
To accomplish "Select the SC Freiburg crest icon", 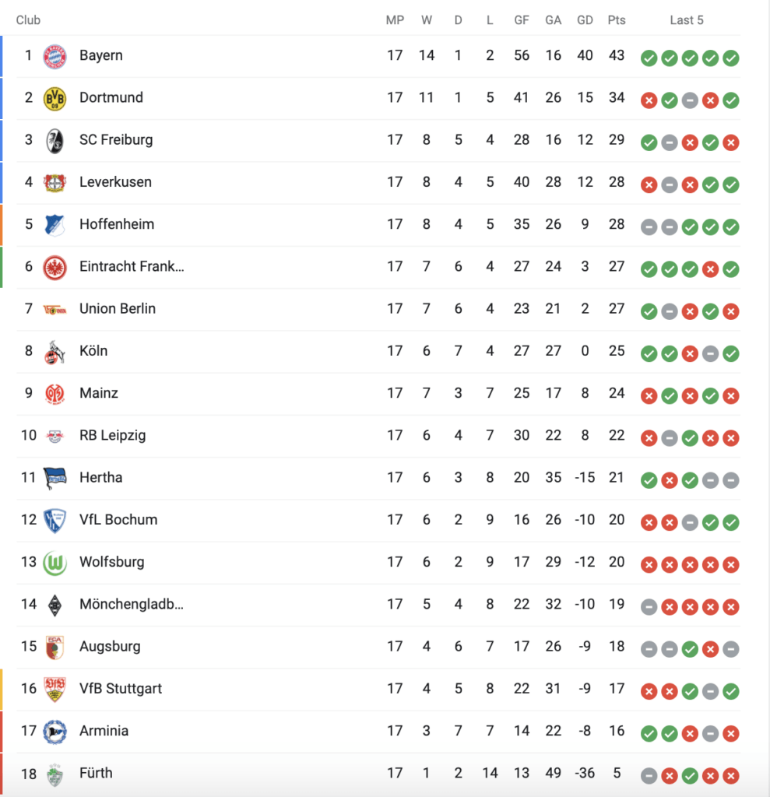I will (54, 140).
